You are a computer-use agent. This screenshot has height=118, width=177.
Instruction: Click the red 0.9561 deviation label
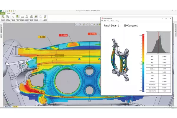[x=63, y=35]
